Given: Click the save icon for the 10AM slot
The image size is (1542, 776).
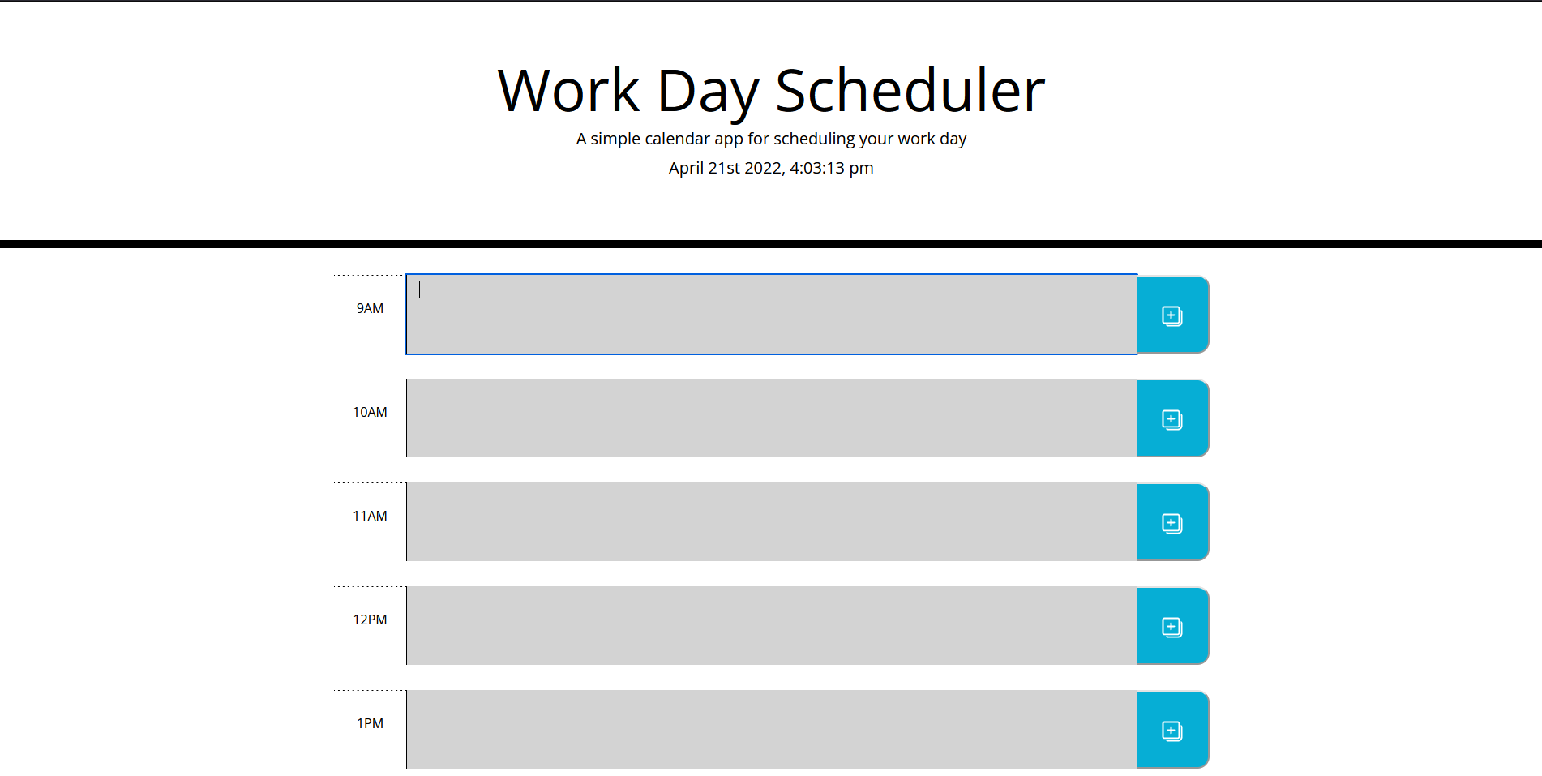Looking at the screenshot, I should point(1171,418).
